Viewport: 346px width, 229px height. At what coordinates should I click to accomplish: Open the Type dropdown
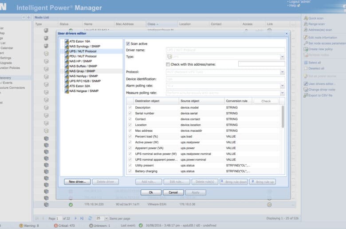tap(282, 57)
